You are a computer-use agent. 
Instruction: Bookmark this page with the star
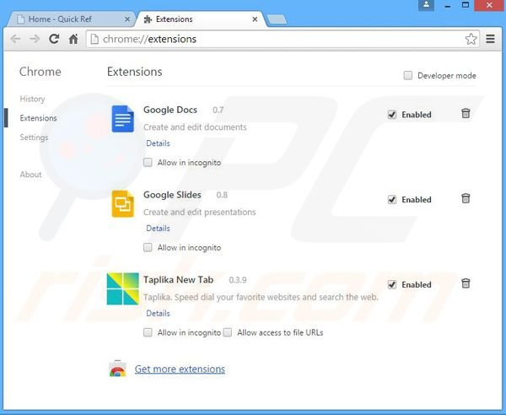471,39
